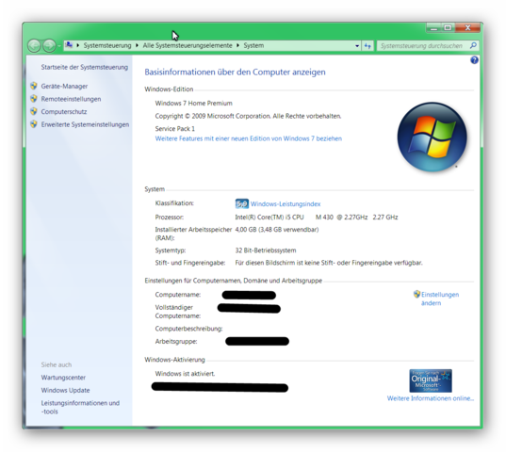Click the Service Pack 1 text
This screenshot has height=452, width=506.
(175, 129)
